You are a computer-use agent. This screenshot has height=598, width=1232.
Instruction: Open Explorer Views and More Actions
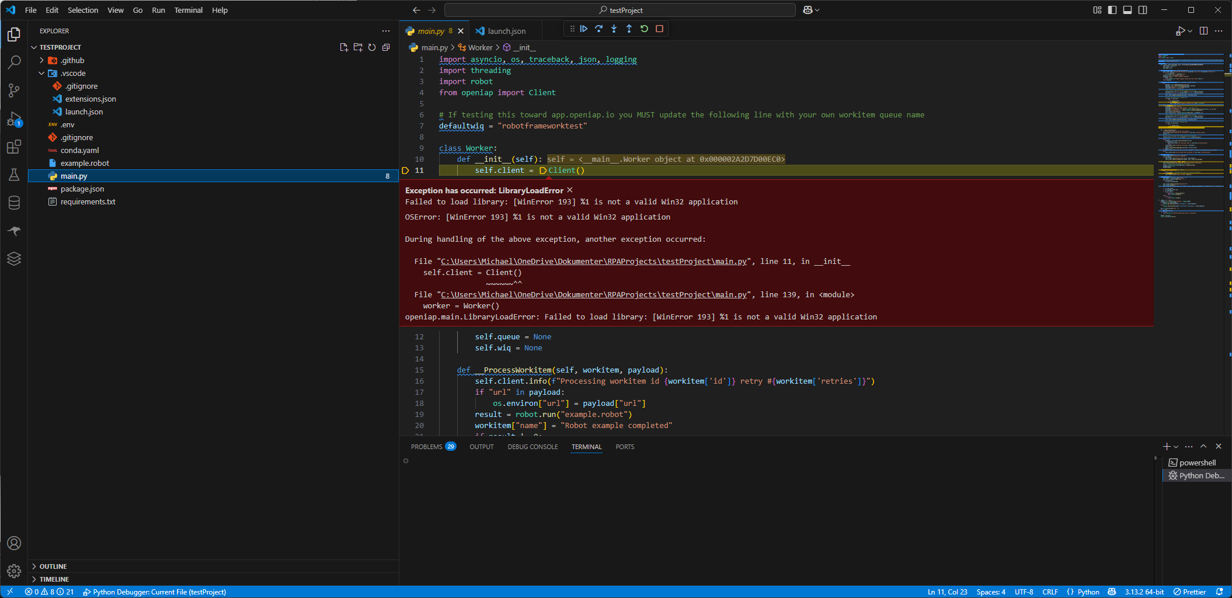[386, 31]
